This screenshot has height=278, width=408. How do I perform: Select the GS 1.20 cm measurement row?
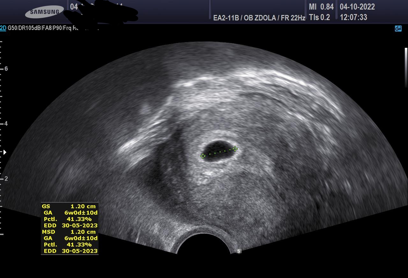point(69,206)
